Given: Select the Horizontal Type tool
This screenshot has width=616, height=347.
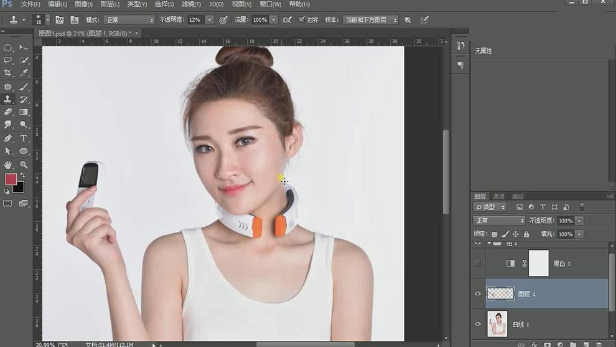Looking at the screenshot, I should click(24, 138).
